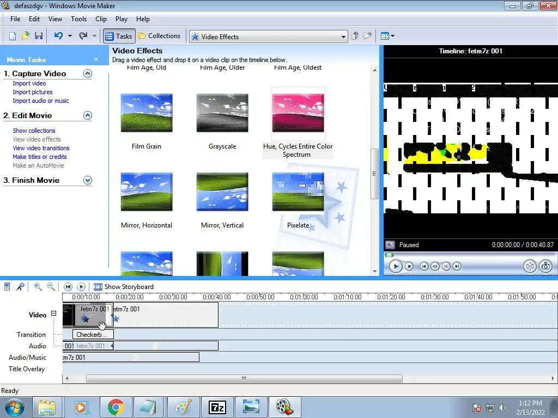
Task: Go up one level in collections
Action: point(355,36)
